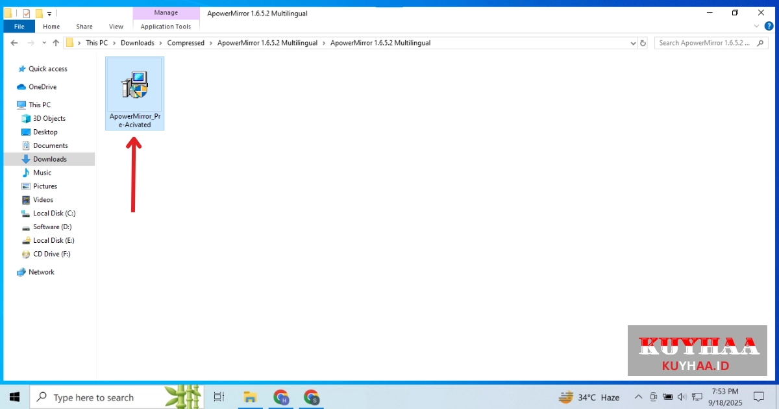Image resolution: width=779 pixels, height=409 pixels.
Task: Open the second Chrome taskbar icon
Action: tap(312, 397)
